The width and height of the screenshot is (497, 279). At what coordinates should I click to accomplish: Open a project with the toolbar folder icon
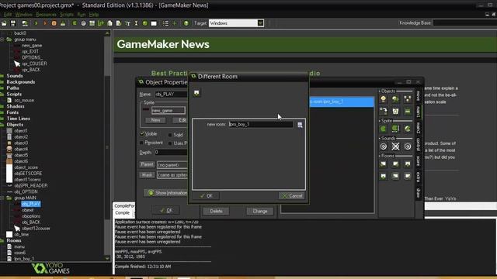tap(4, 23)
